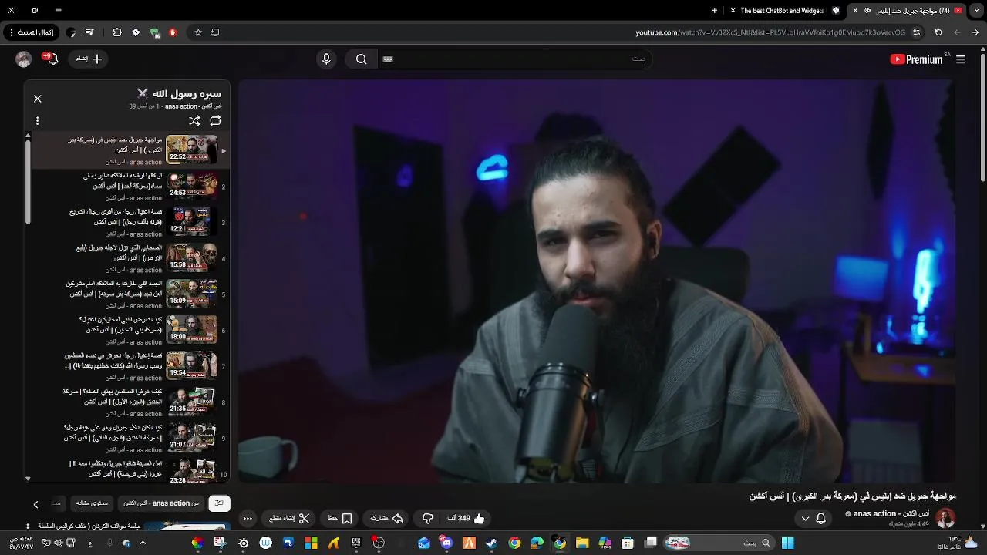Open Epic Games from the taskbar
Viewport: 987px width, 555px height.
(x=355, y=543)
